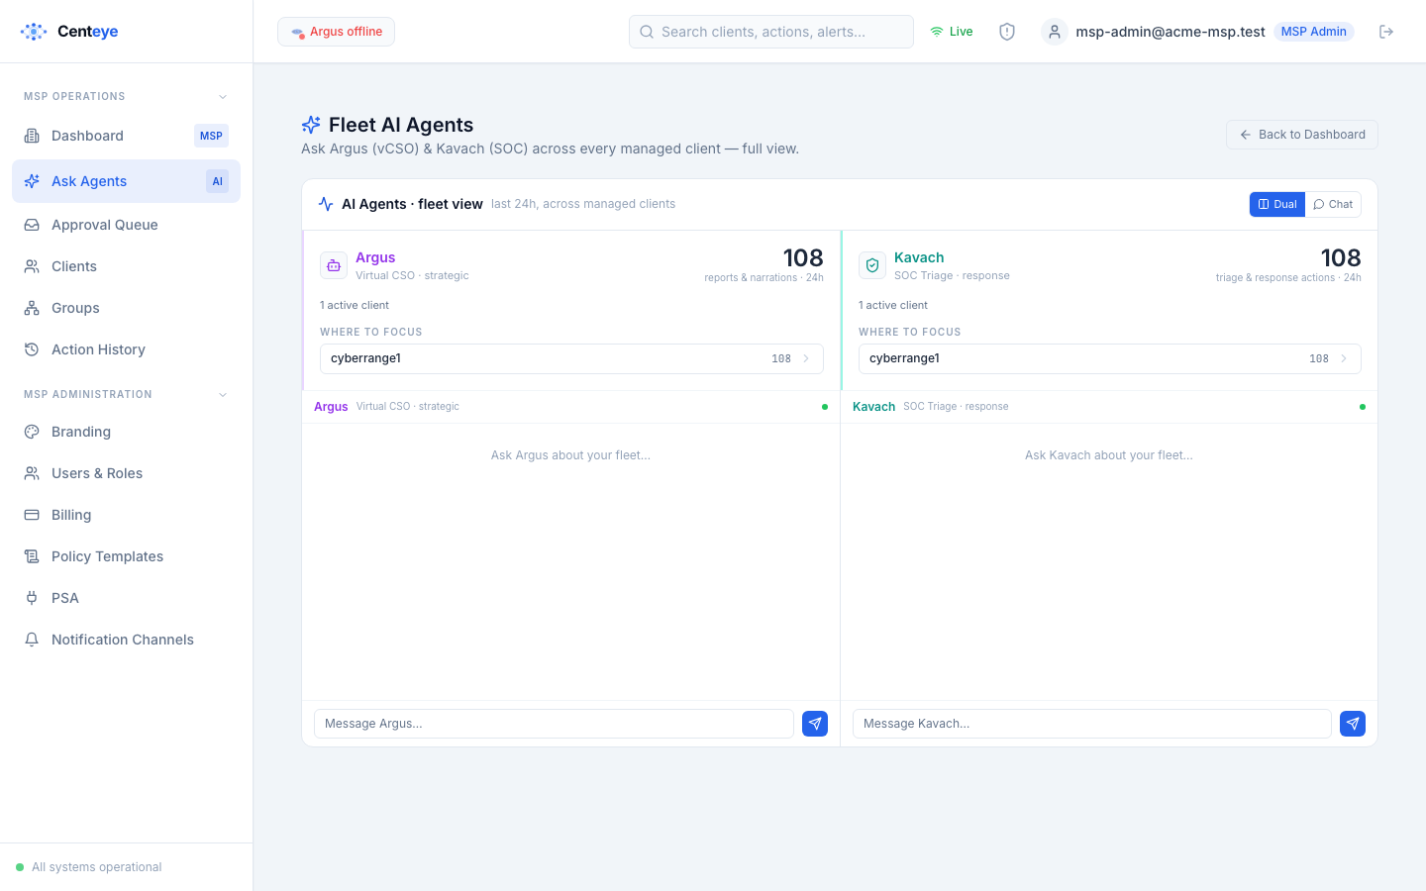Open PSA integration page
This screenshot has width=1426, height=891.
[x=126, y=598]
